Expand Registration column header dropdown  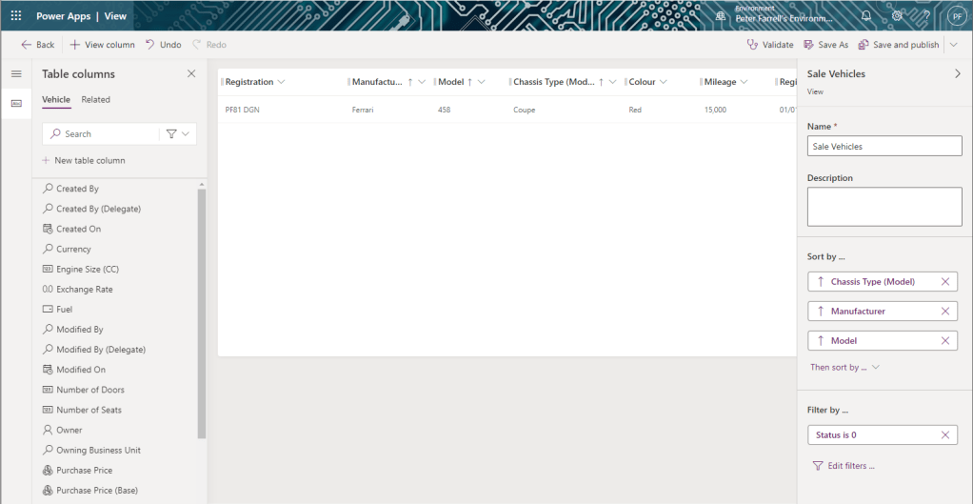[281, 82]
